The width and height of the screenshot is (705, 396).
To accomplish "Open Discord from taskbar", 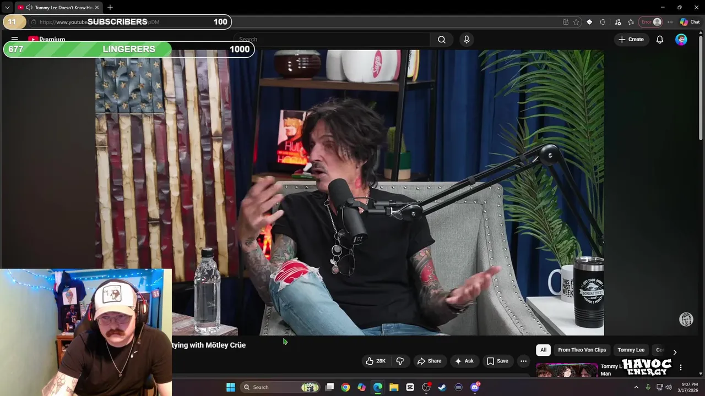I will (475, 387).
